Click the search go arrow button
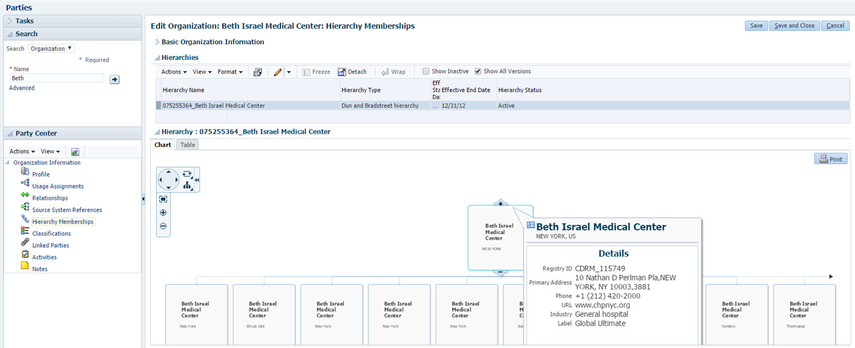The height and width of the screenshot is (348, 855). (114, 80)
